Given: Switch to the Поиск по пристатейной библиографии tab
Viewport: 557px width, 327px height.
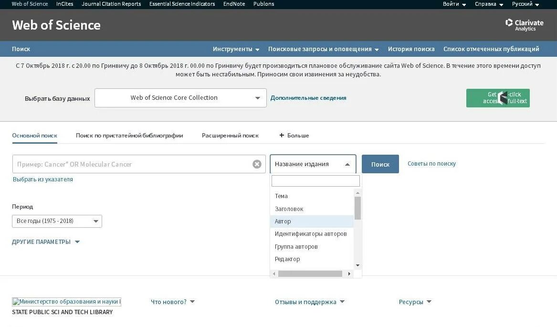Looking at the screenshot, I should 129,135.
